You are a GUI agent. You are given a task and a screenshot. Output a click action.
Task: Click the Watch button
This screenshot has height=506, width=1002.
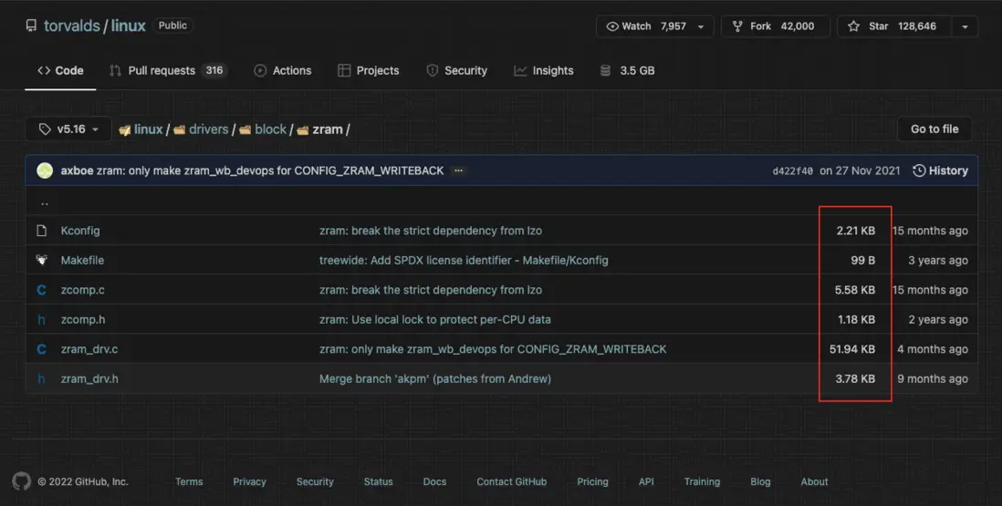point(646,26)
